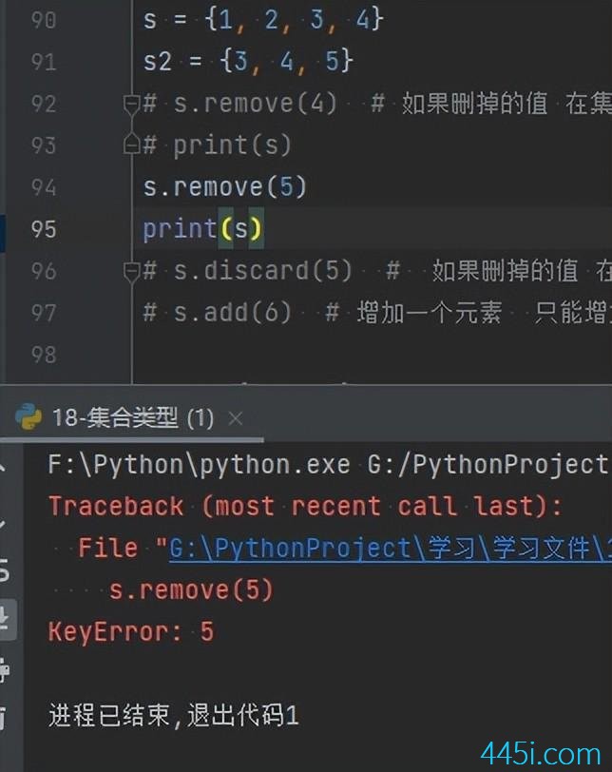Screen dimensions: 612x772
Task: Click the clear-all trash icon in the console
Action: [x=4, y=718]
